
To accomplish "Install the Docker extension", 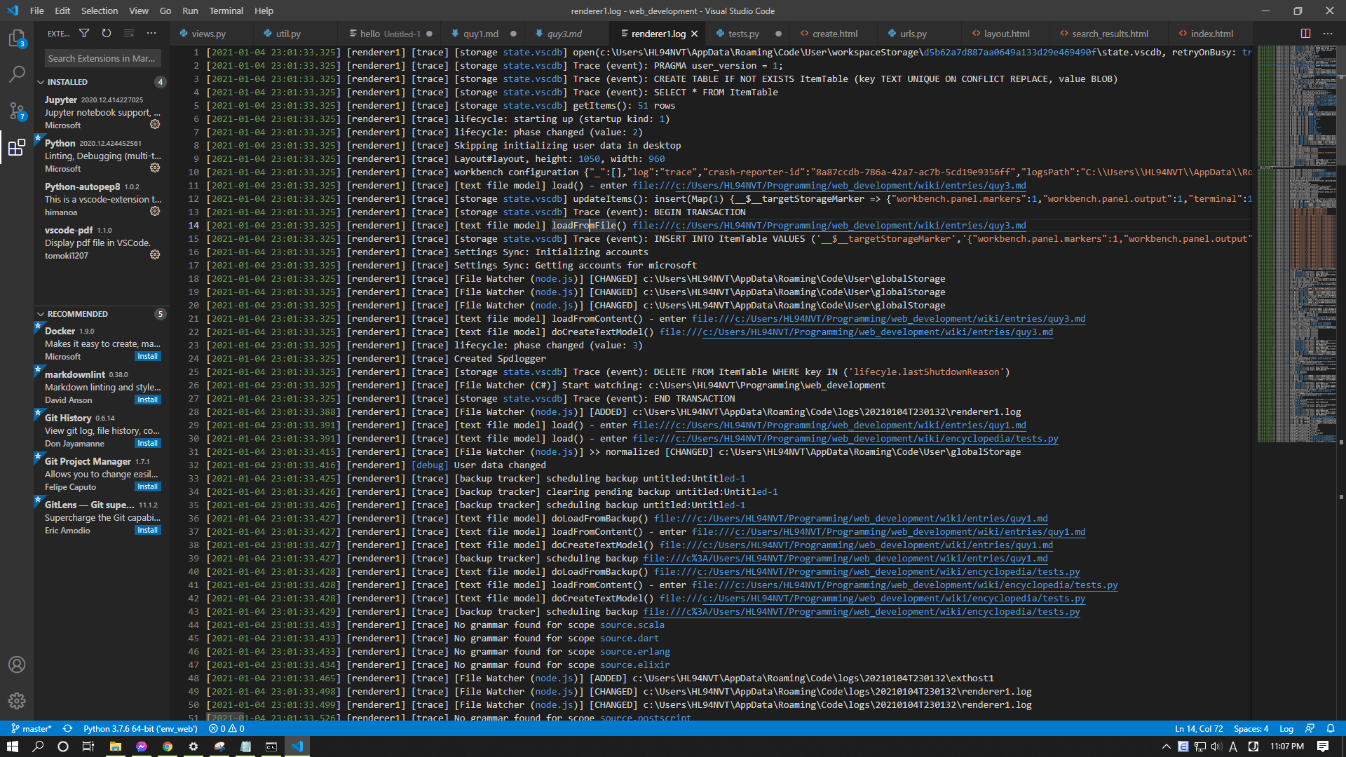I will [x=147, y=356].
